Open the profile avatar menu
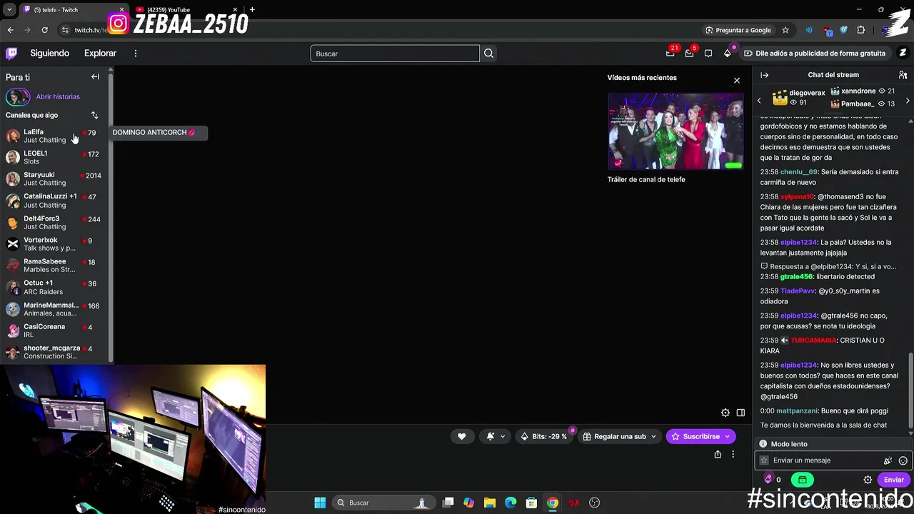The width and height of the screenshot is (914, 514). click(903, 54)
